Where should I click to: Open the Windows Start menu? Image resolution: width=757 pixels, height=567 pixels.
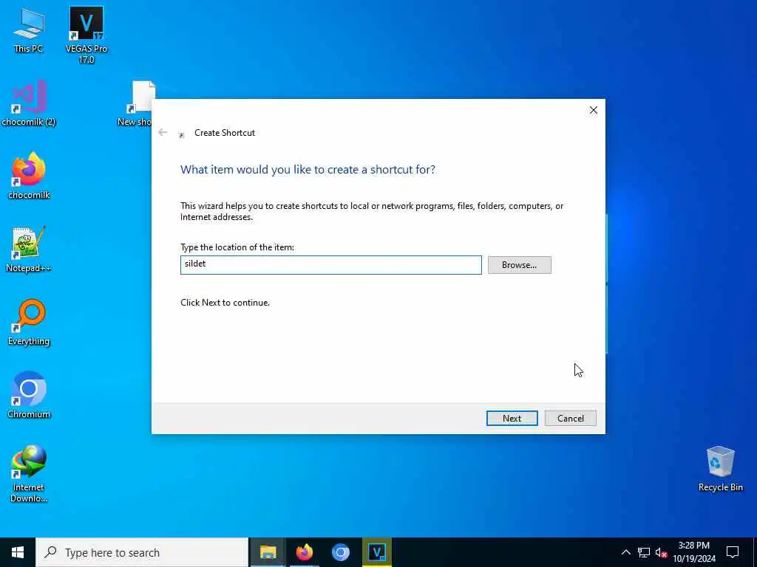click(18, 552)
